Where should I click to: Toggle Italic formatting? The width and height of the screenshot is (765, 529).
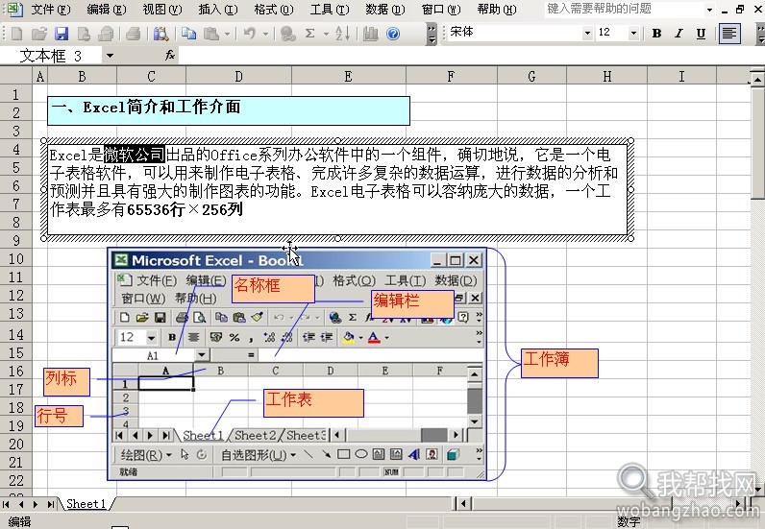click(x=679, y=34)
